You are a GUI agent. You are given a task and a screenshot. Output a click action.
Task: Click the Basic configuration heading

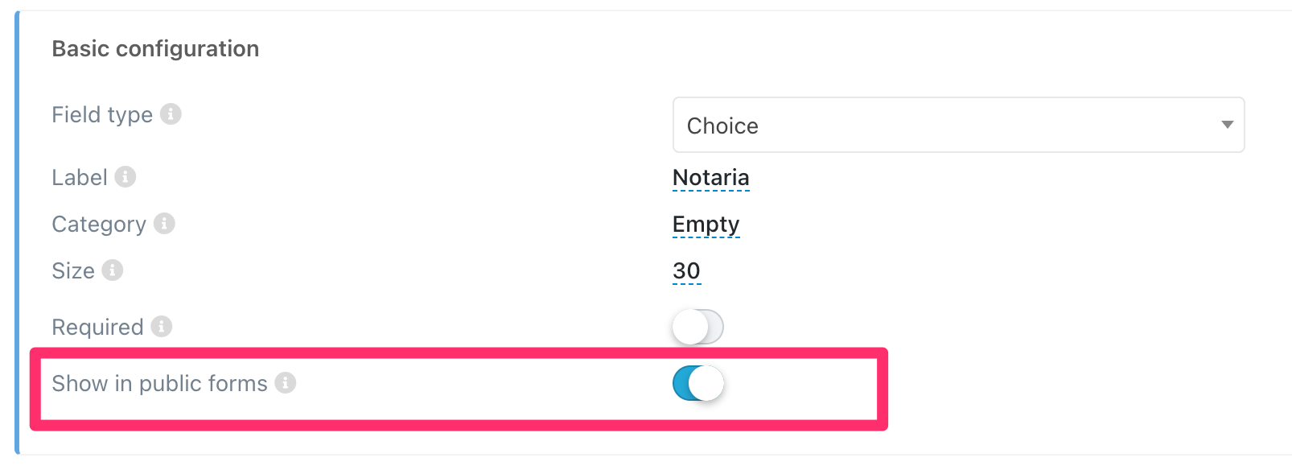tap(155, 49)
